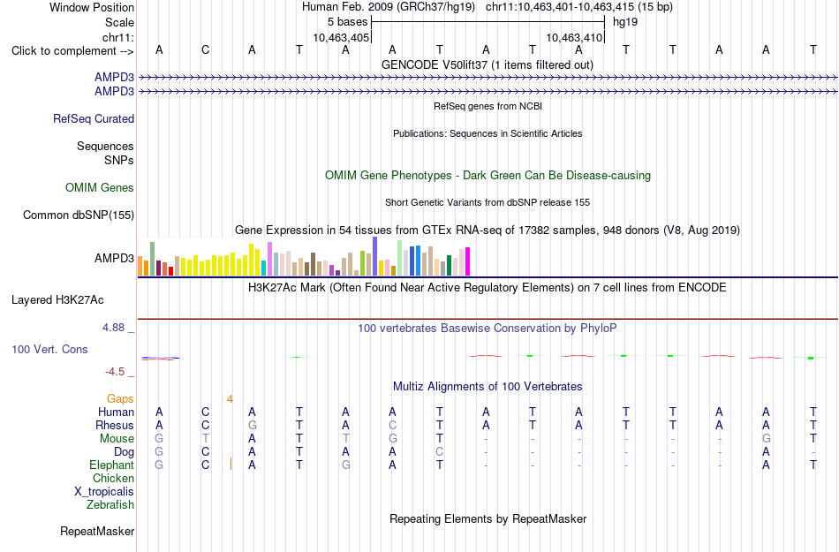This screenshot has width=839, height=552.
Task: Click the -4.5 PhyloP lower limit
Action: click(115, 372)
